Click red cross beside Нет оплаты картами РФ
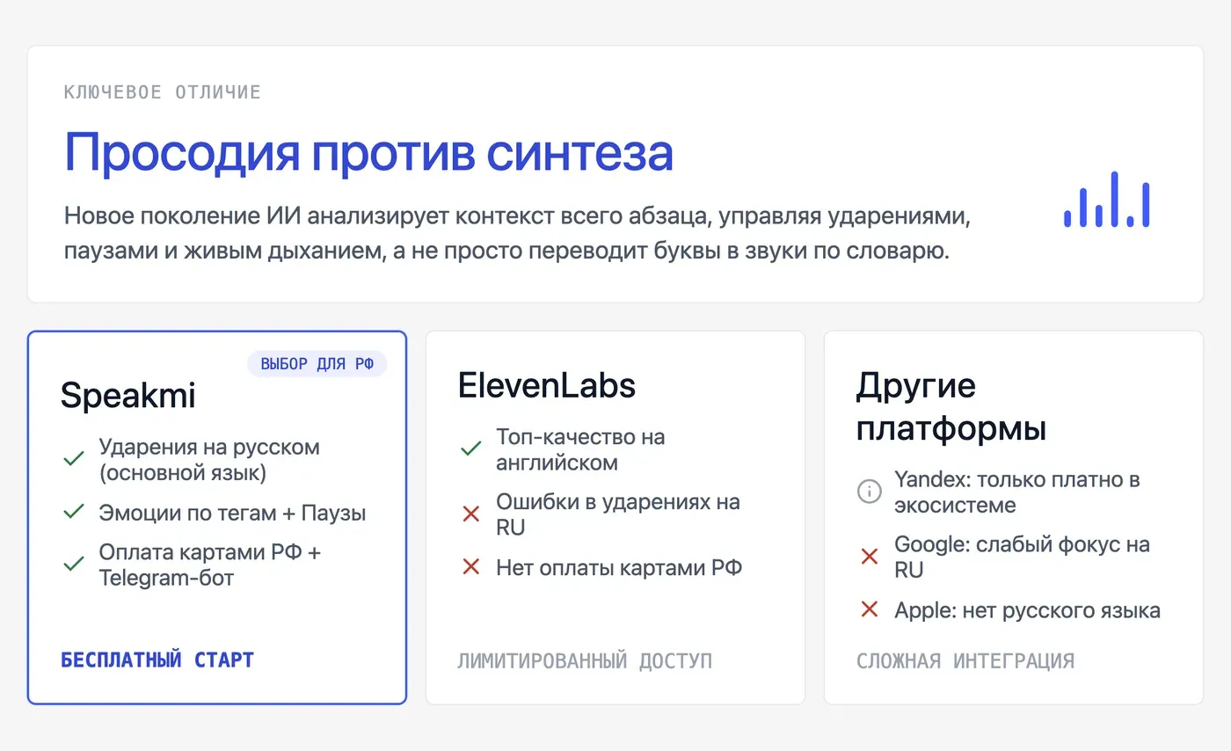Image resolution: width=1231 pixels, height=751 pixels. click(x=471, y=567)
